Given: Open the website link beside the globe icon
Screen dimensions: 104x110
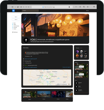Looking at the screenshot, I should [31, 59].
